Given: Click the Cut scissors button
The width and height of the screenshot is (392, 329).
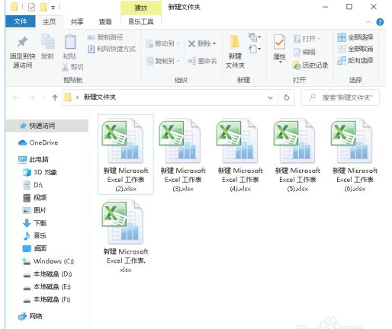Looking at the screenshot, I should click(x=72, y=67).
